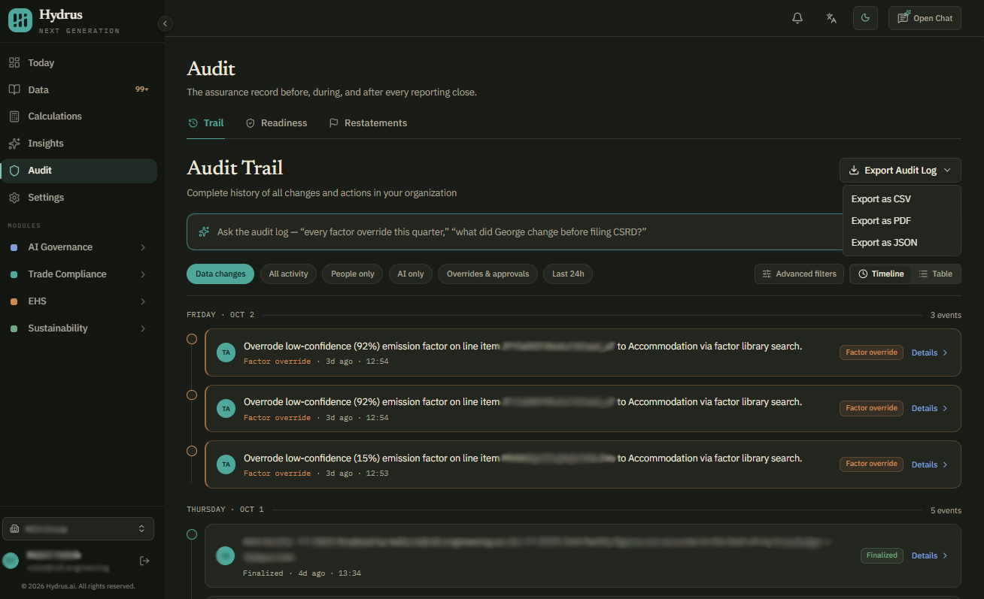Open the Data section

(x=79, y=89)
